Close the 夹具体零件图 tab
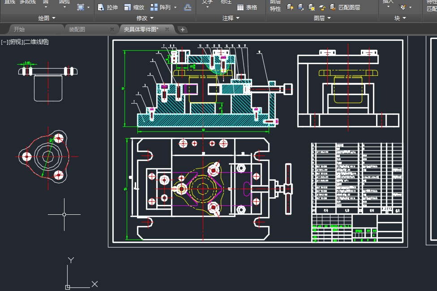This screenshot has height=291, width=437. 167,29
